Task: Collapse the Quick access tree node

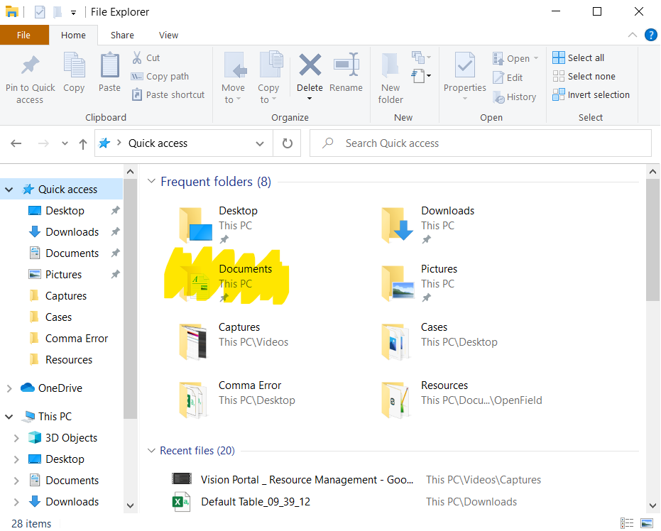Action: [x=9, y=190]
